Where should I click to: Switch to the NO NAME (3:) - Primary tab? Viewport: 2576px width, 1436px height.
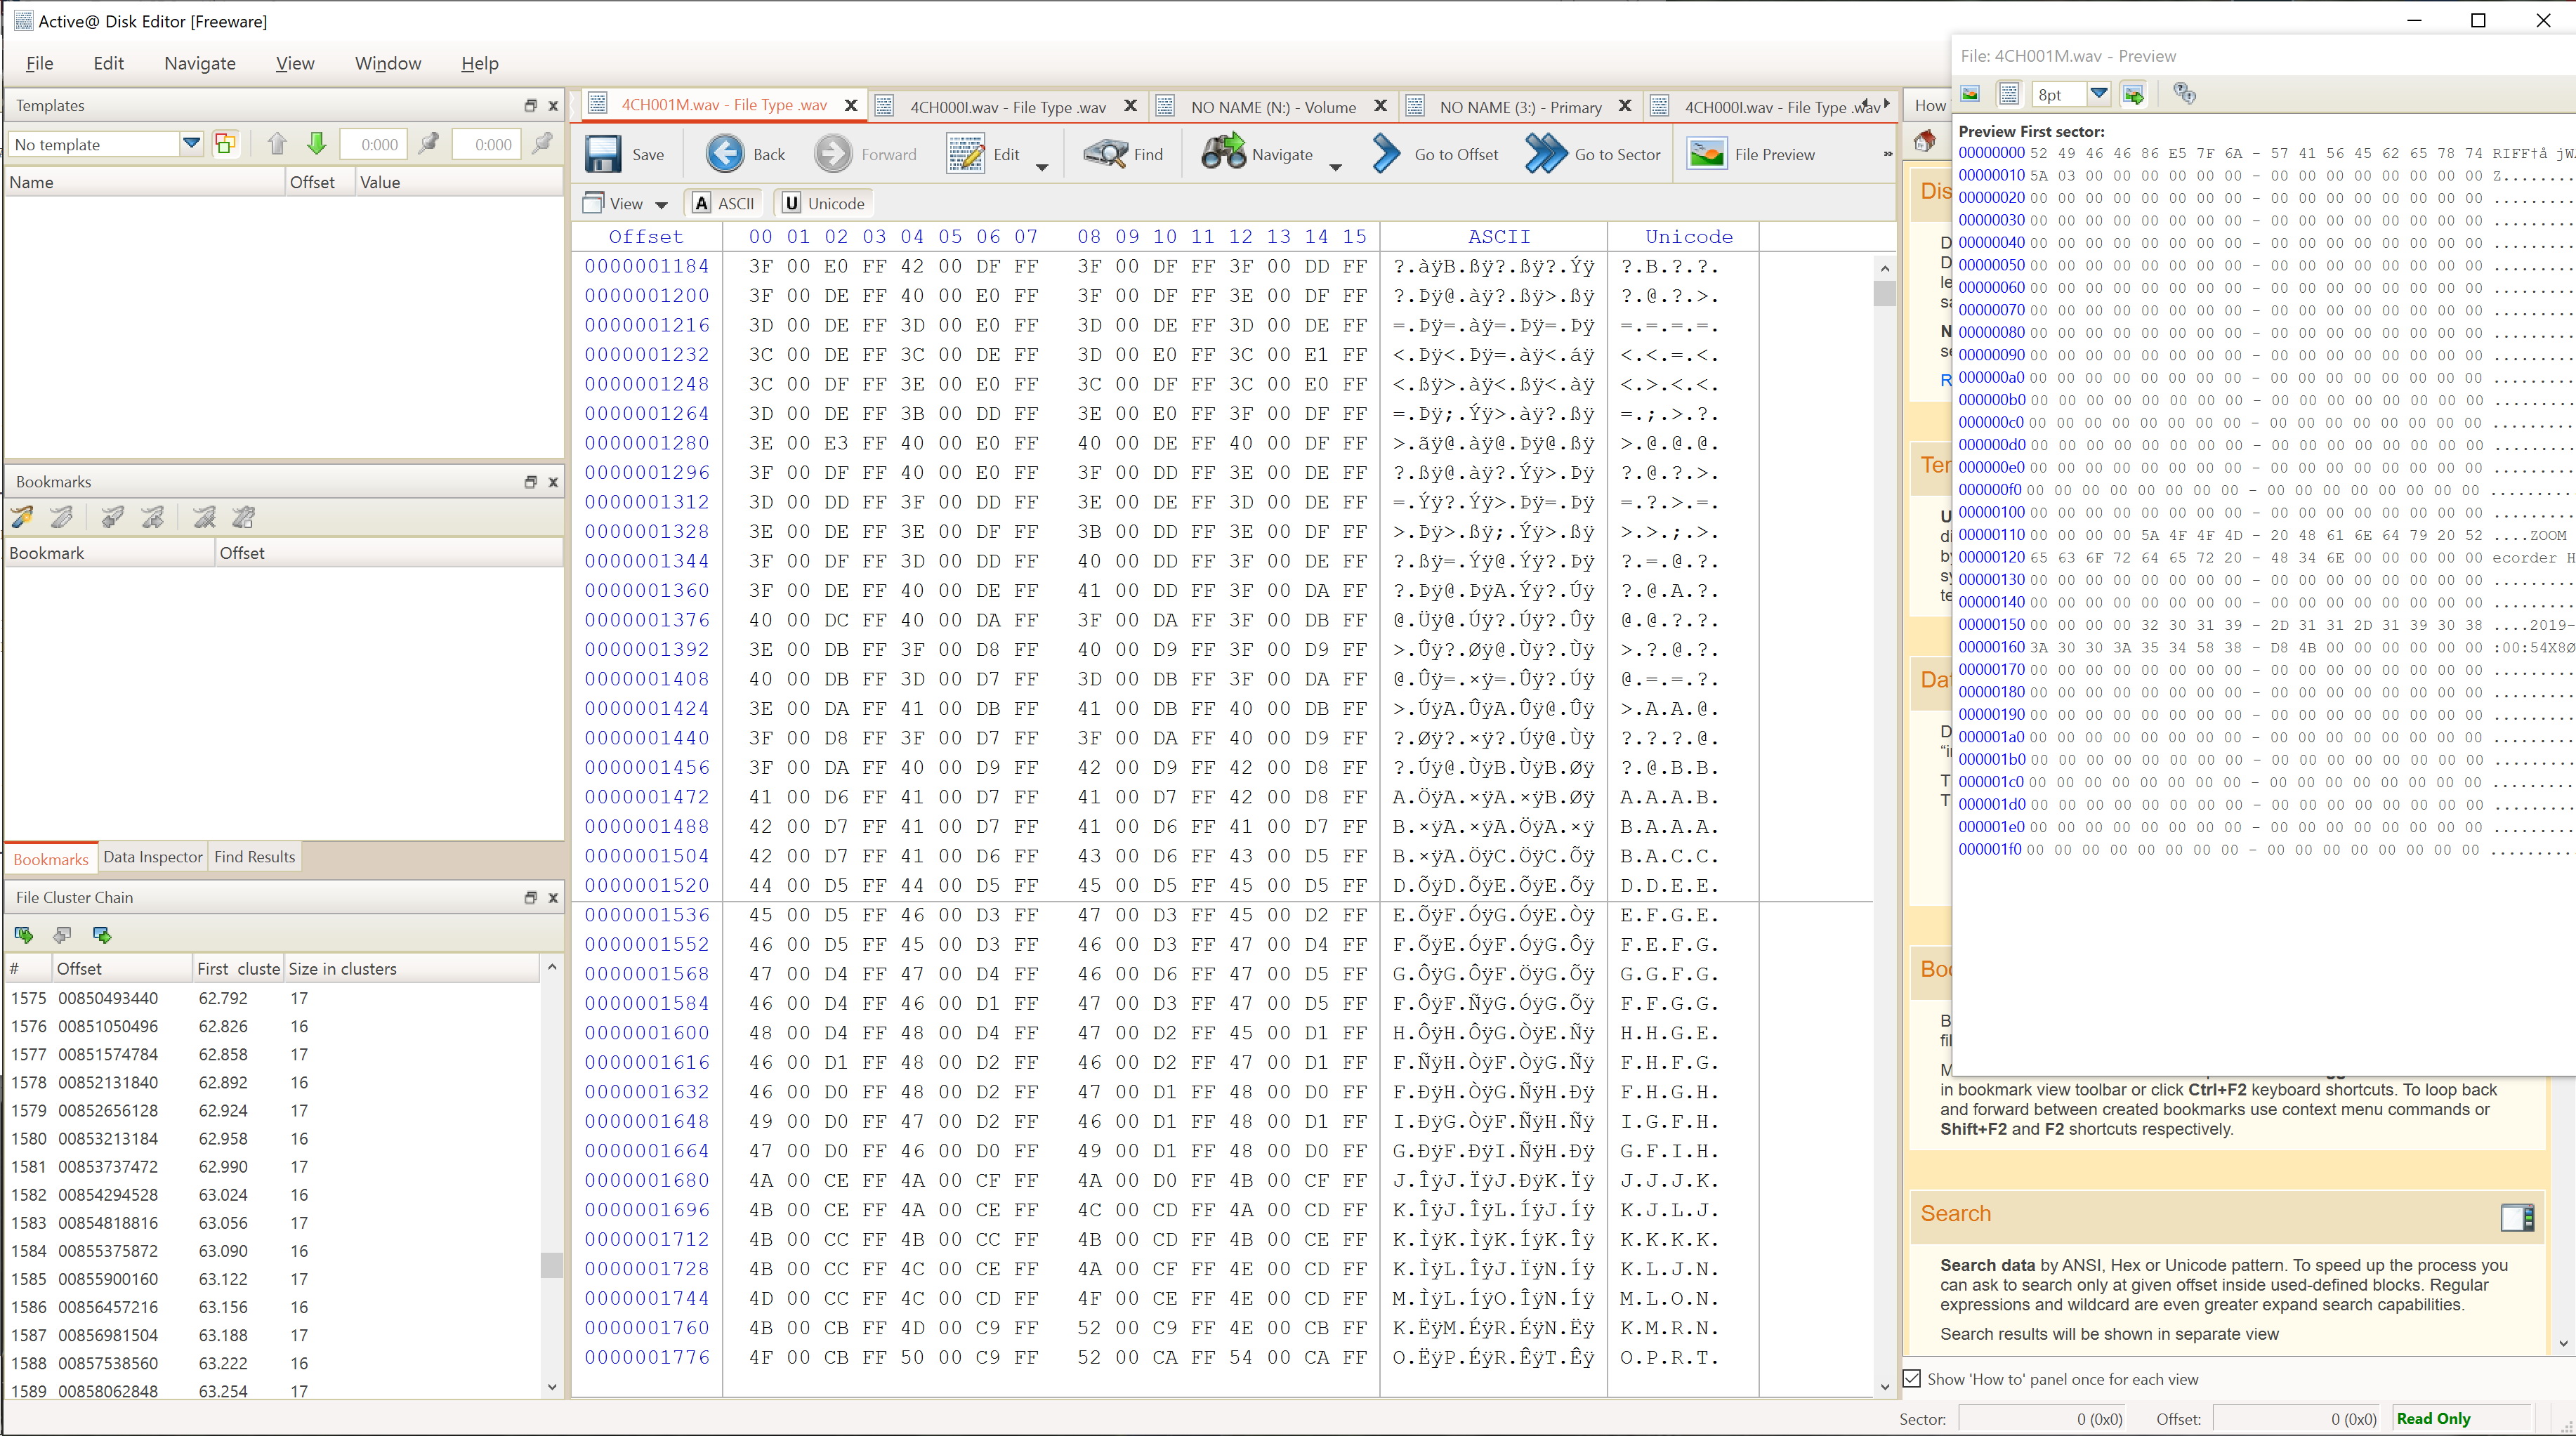click(1520, 107)
